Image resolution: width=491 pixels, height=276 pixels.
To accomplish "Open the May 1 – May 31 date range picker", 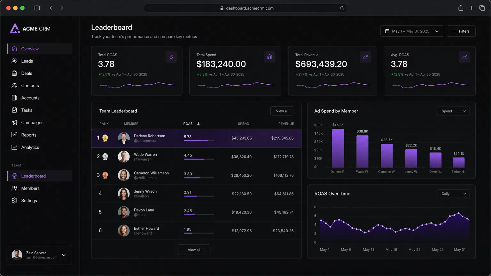I will pyautogui.click(x=412, y=31).
